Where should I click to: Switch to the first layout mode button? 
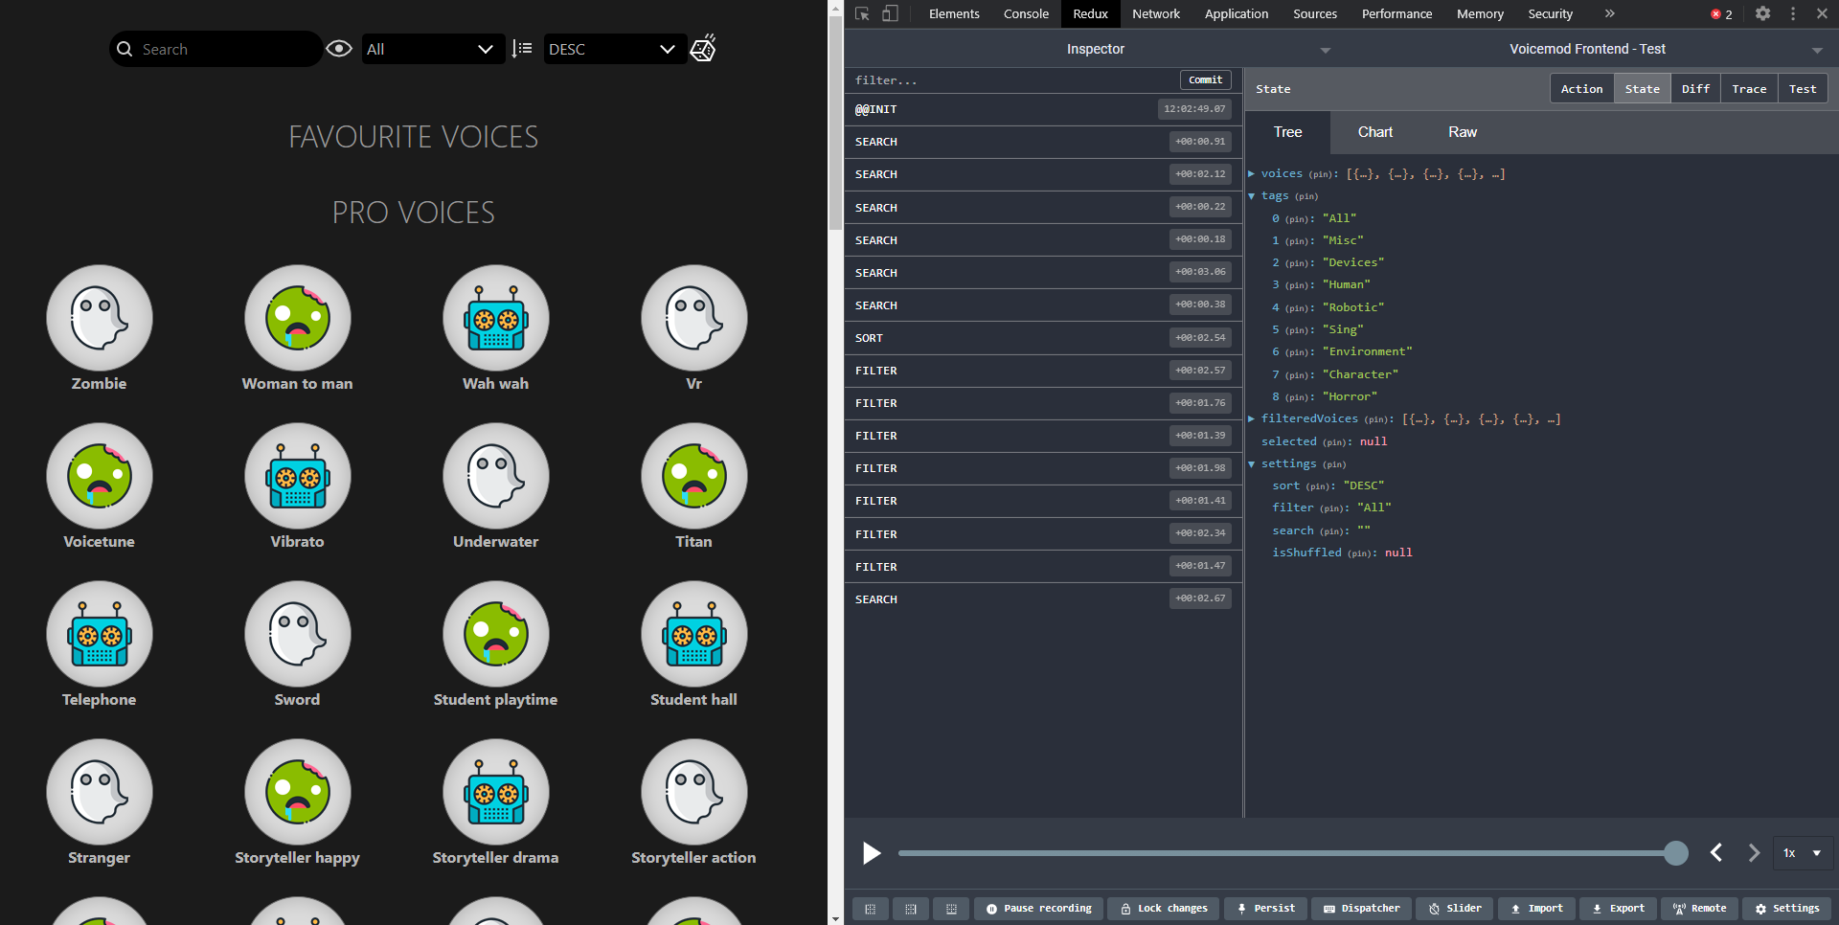coord(870,909)
